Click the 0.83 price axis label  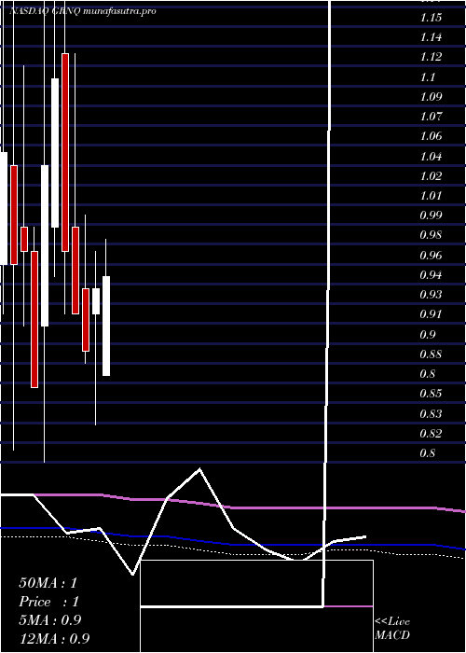coord(431,414)
